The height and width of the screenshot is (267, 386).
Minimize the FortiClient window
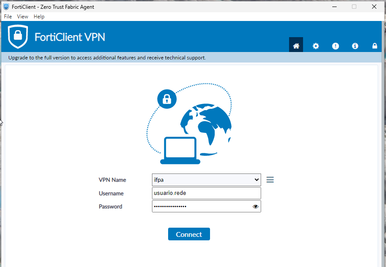click(334, 7)
